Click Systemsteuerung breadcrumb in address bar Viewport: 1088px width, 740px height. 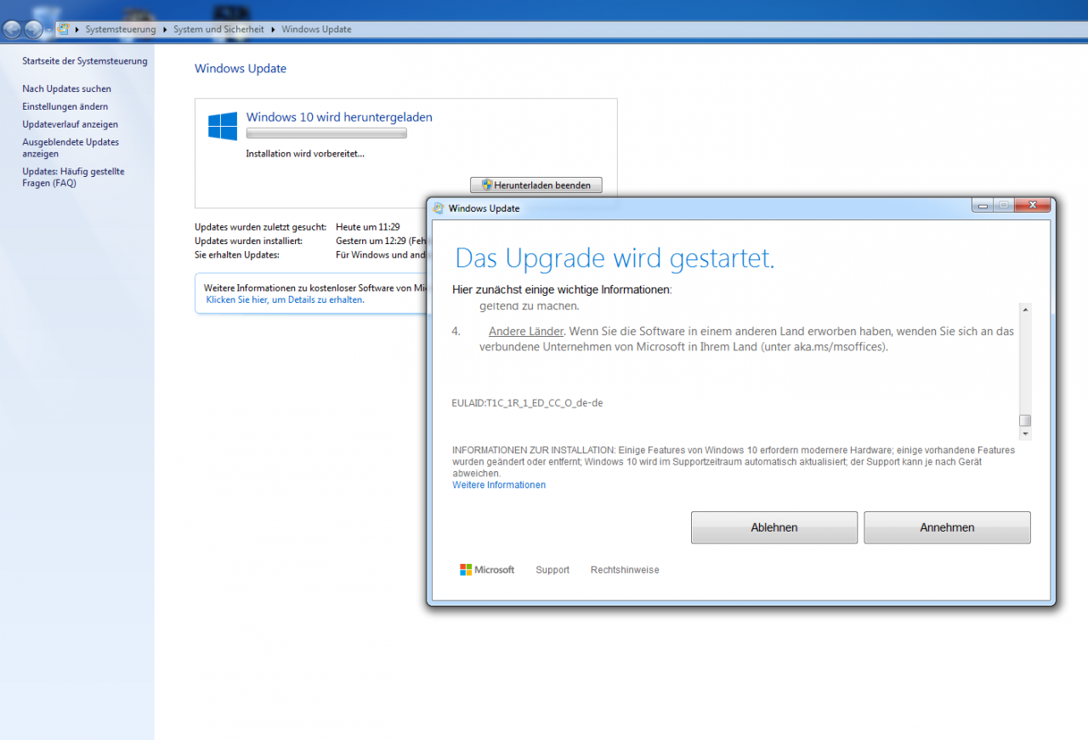[x=121, y=29]
